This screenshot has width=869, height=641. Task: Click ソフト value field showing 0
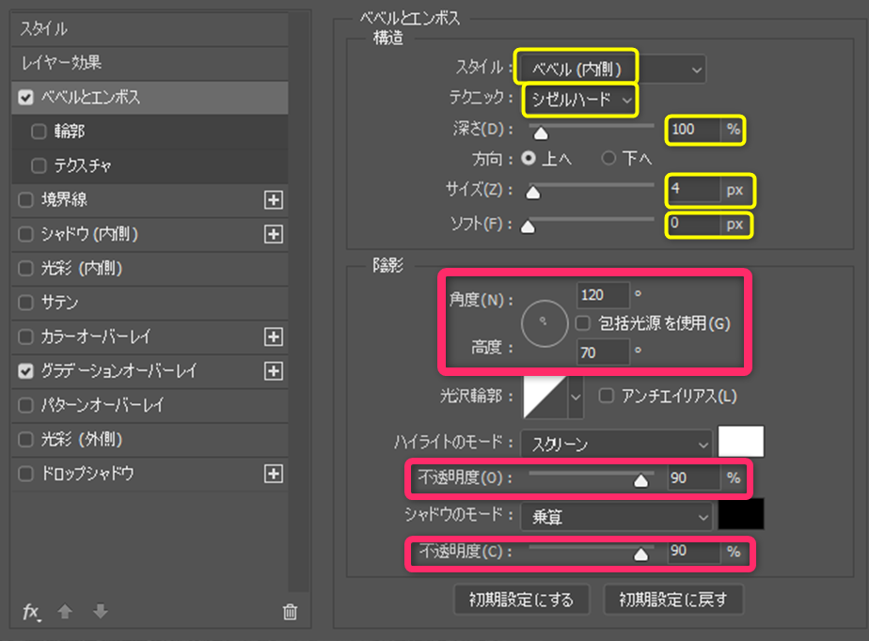click(694, 225)
